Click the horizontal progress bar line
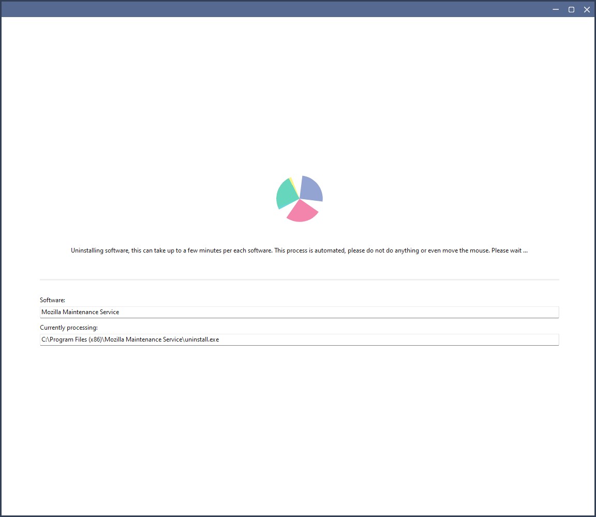 coord(300,279)
